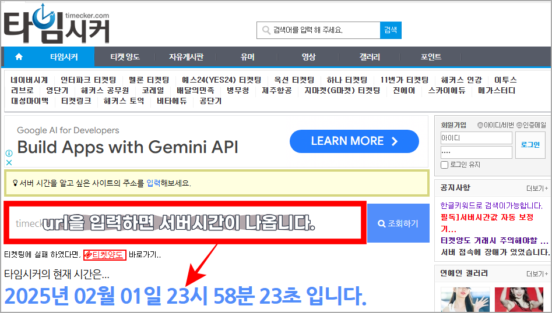Click the 입력 link in yellow notice

pos(153,183)
